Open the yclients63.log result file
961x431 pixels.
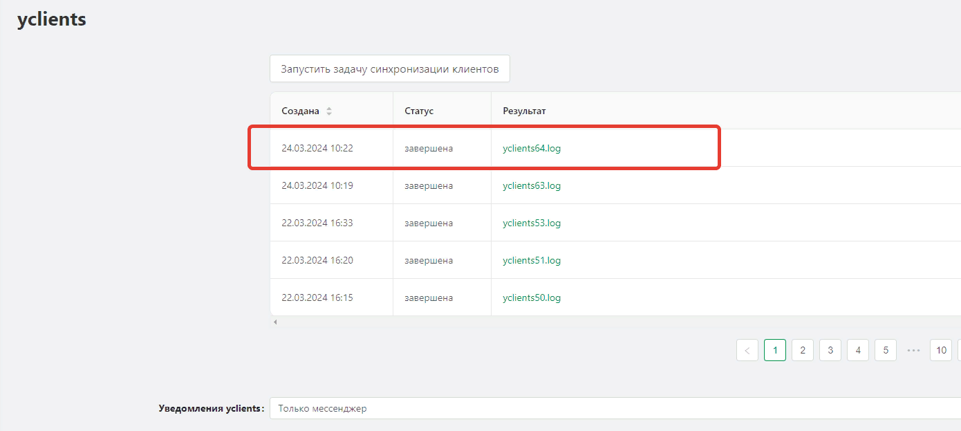point(532,185)
